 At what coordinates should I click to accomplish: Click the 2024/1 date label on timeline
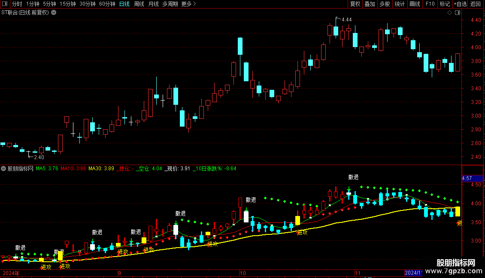click(413, 273)
